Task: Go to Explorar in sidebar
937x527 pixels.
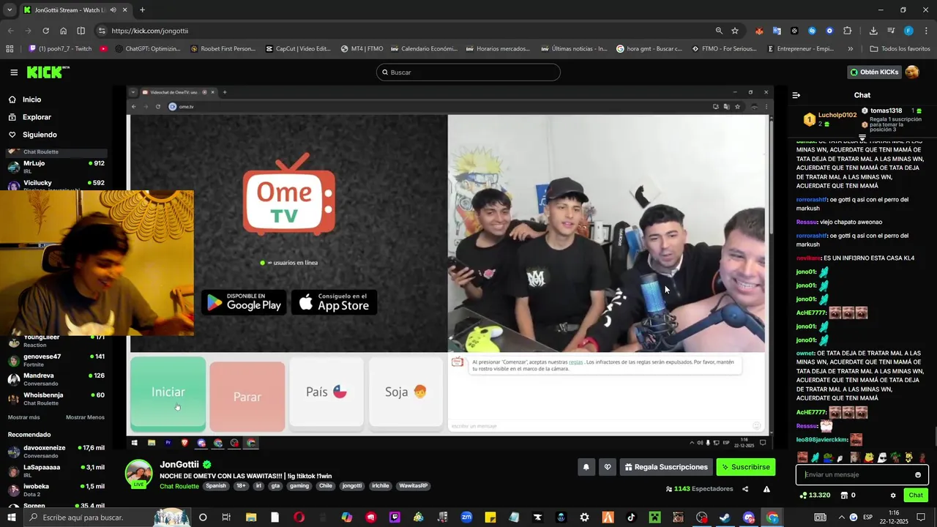Action: click(37, 117)
